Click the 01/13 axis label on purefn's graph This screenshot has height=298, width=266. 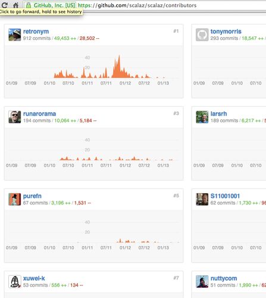pos(163,247)
